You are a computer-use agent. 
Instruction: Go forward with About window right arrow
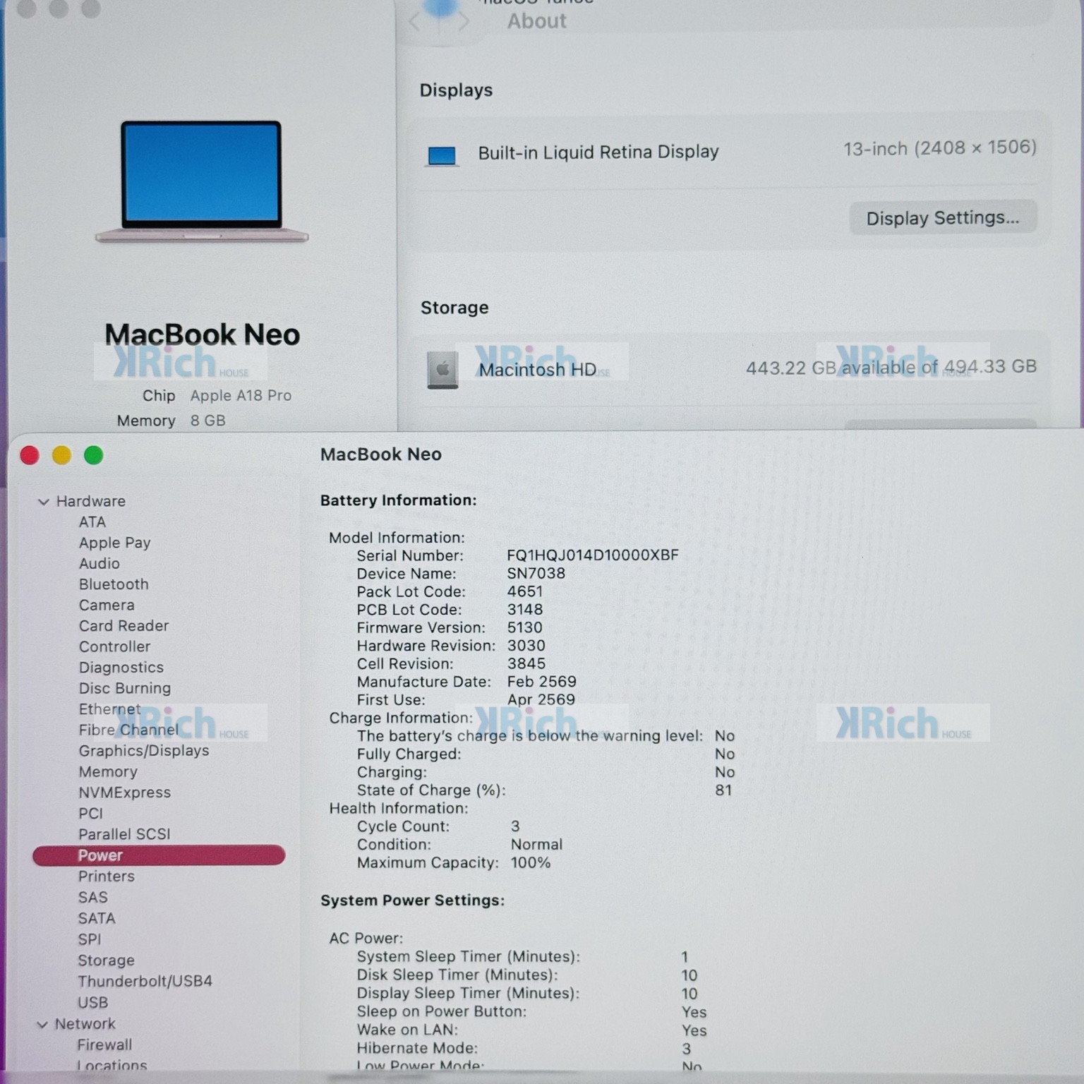coord(464,22)
